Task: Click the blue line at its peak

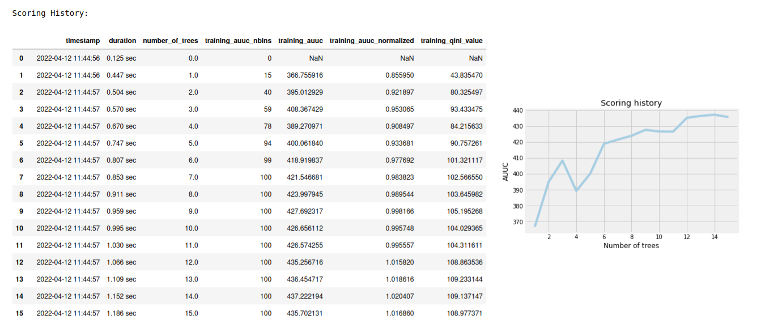Action: pyautogui.click(x=715, y=114)
